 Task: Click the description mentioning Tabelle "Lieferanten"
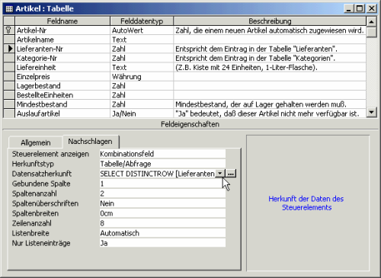pos(270,49)
